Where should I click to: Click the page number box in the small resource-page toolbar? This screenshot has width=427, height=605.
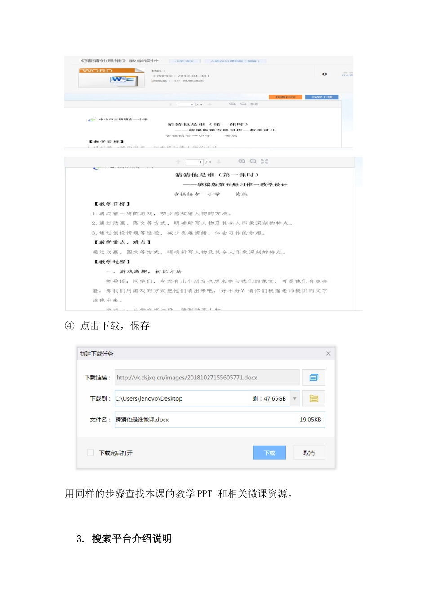[186, 104]
